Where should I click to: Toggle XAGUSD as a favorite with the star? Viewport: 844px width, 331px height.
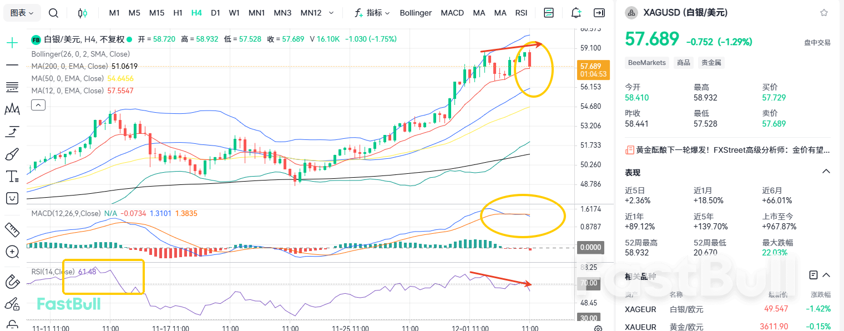click(825, 12)
